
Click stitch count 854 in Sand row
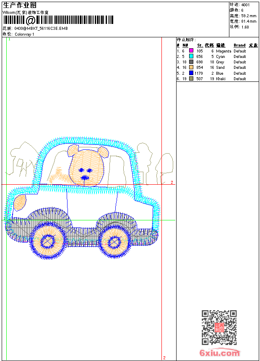[x=200, y=68]
